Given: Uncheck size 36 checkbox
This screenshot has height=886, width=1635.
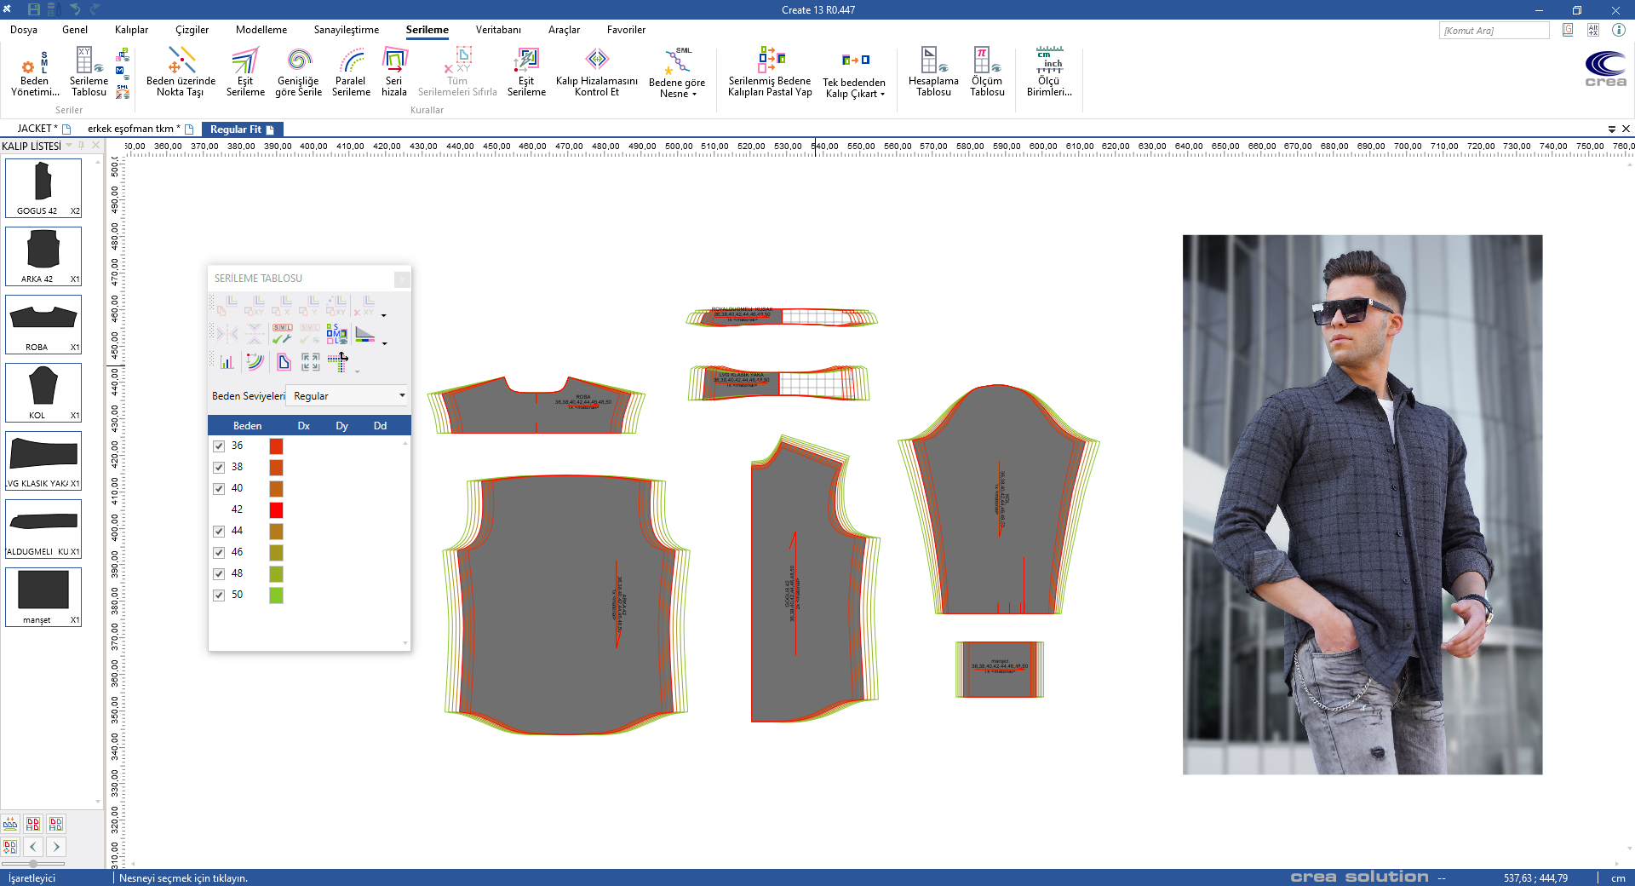Looking at the screenshot, I should (219, 446).
